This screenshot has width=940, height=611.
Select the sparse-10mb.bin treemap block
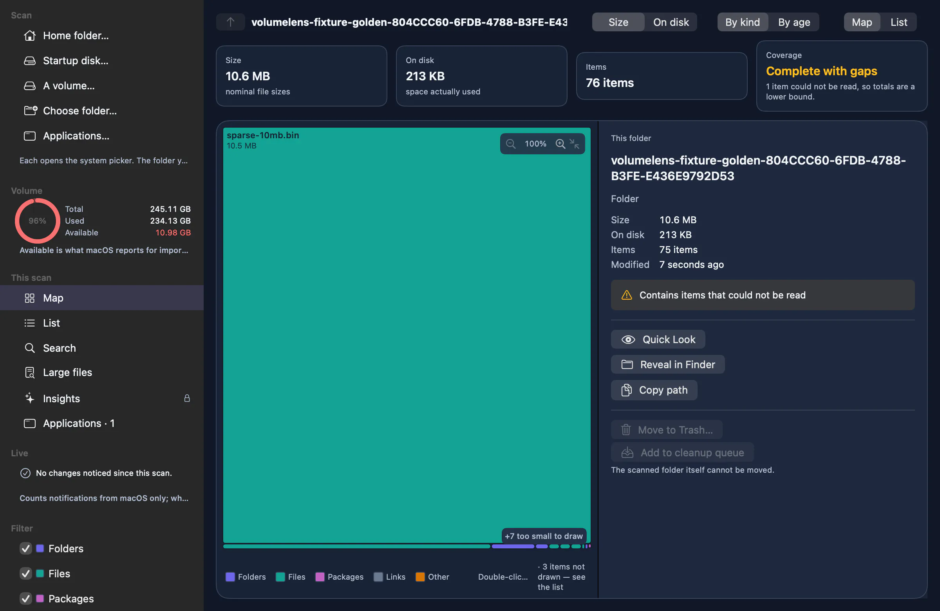pyautogui.click(x=407, y=335)
